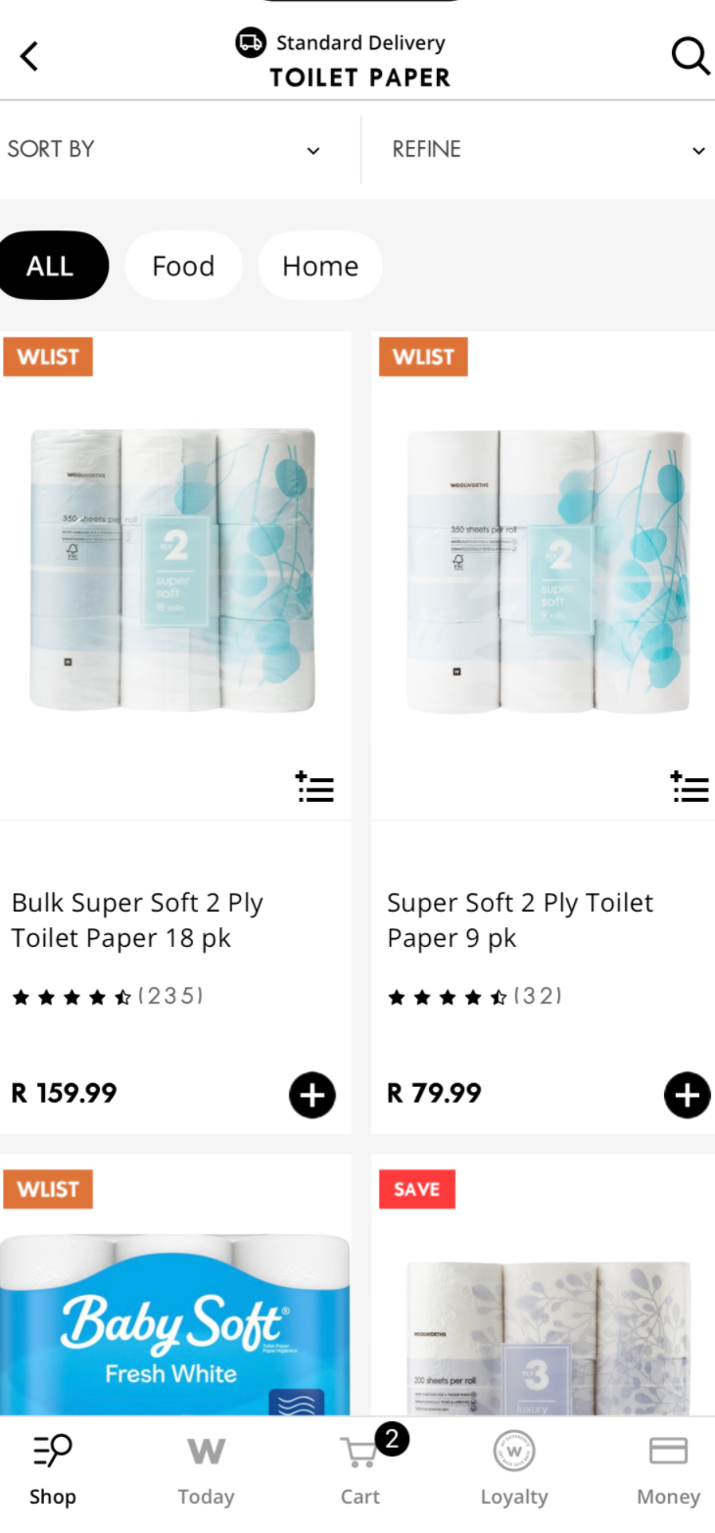Switch to the Shop tab
The image size is (715, 1533).
coord(52,1467)
